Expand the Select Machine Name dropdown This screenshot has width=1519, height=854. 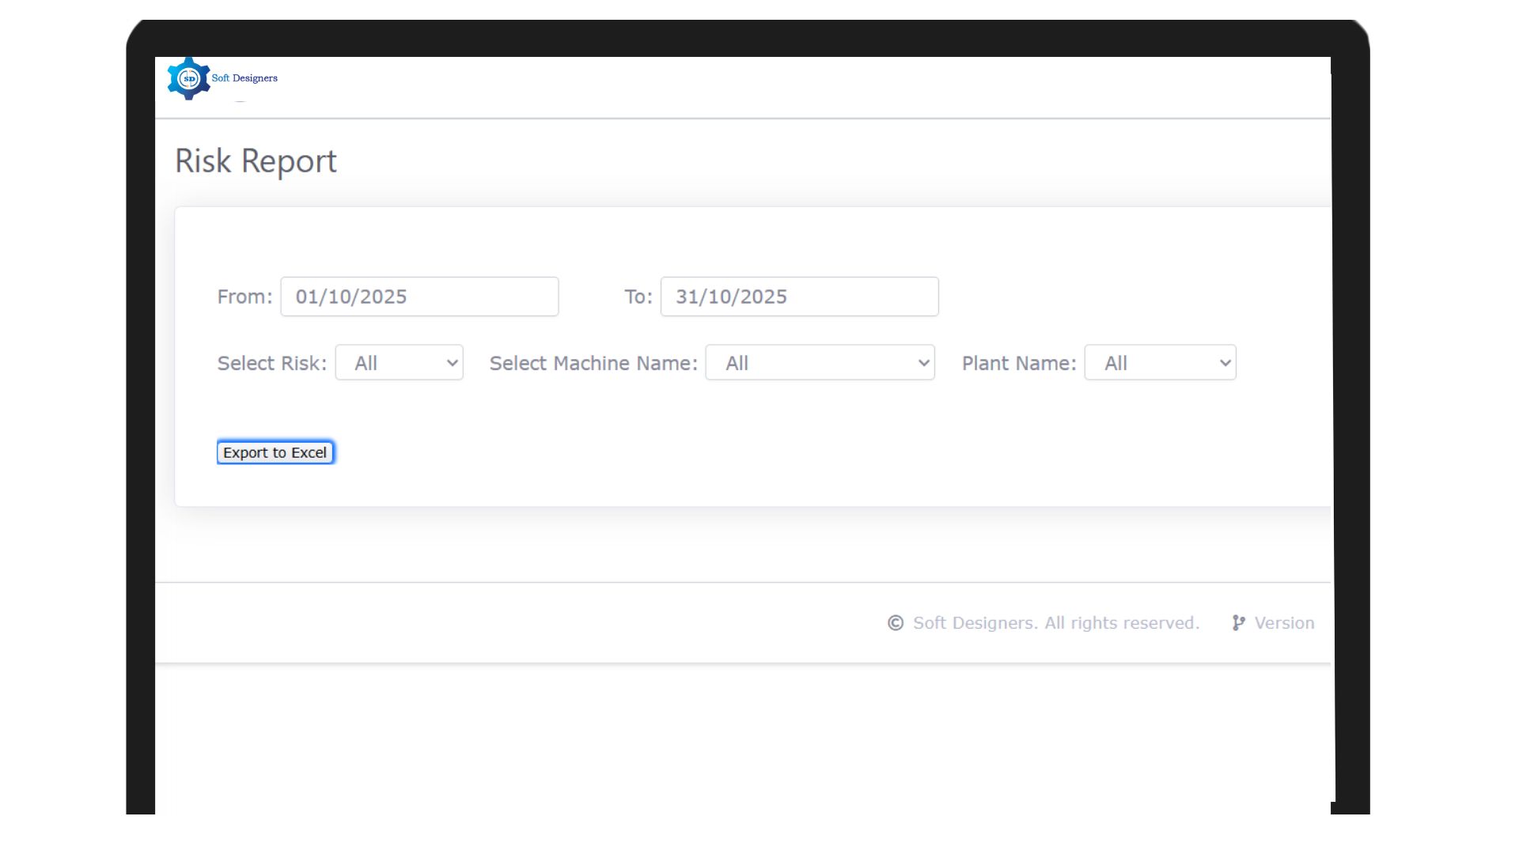(x=820, y=363)
